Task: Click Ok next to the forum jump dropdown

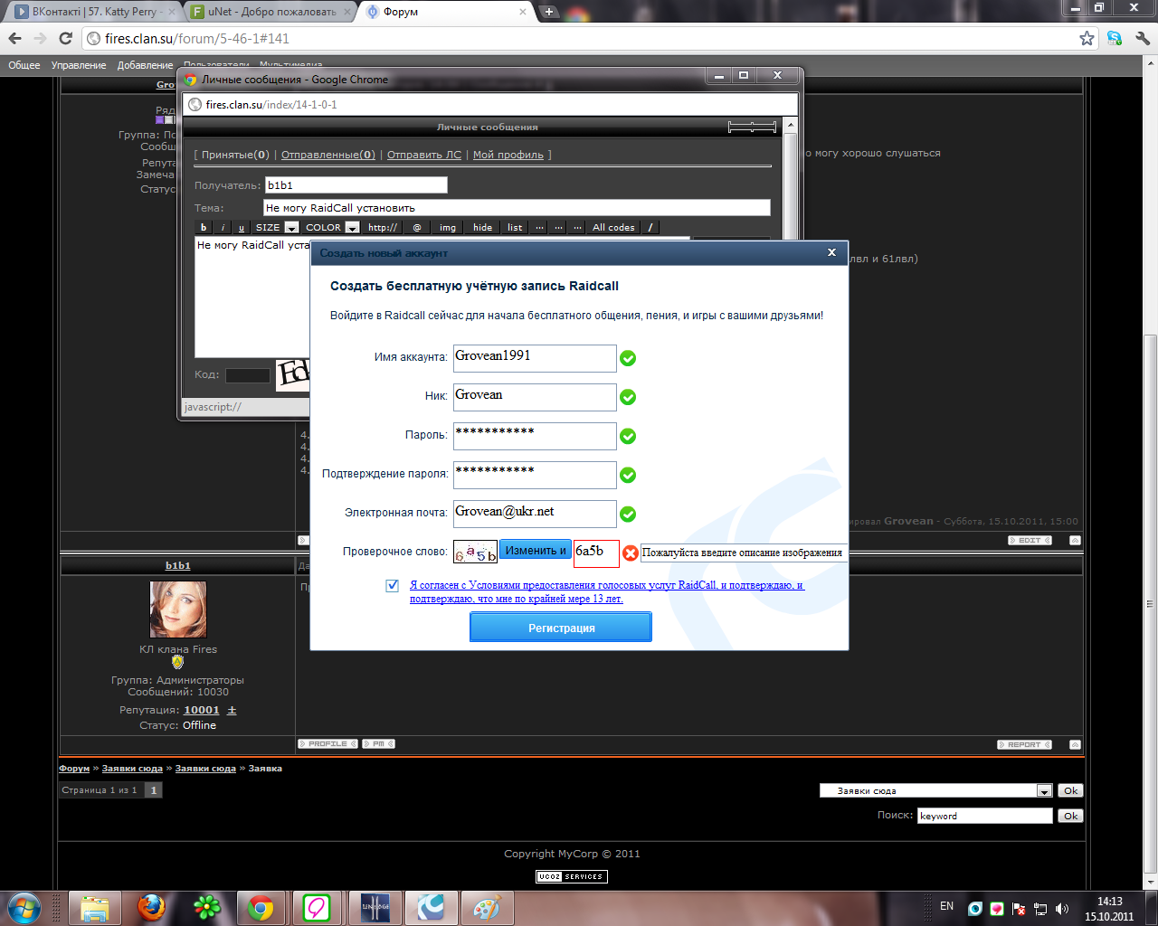Action: click(x=1071, y=790)
